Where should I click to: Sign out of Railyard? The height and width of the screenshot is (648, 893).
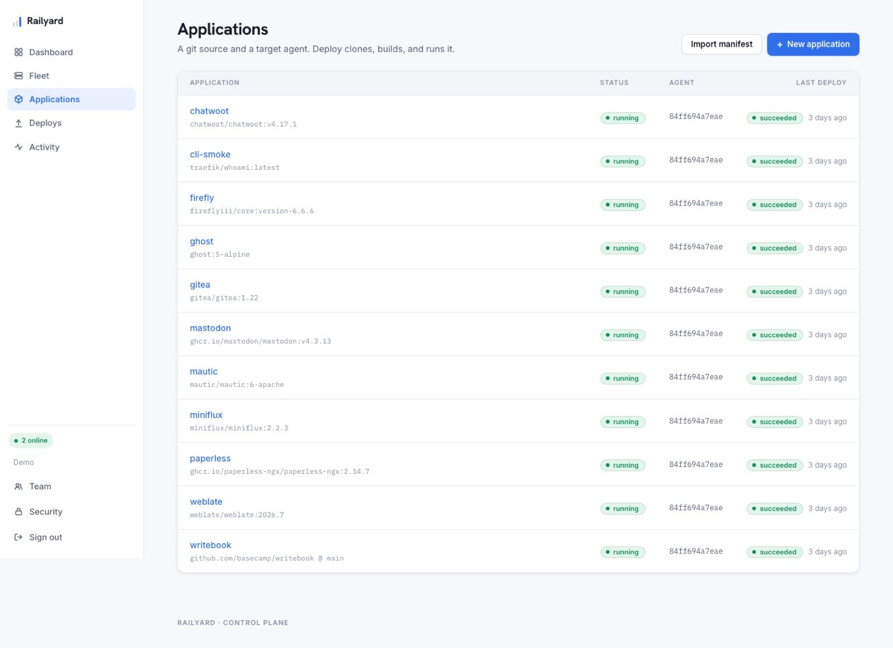(x=71, y=537)
